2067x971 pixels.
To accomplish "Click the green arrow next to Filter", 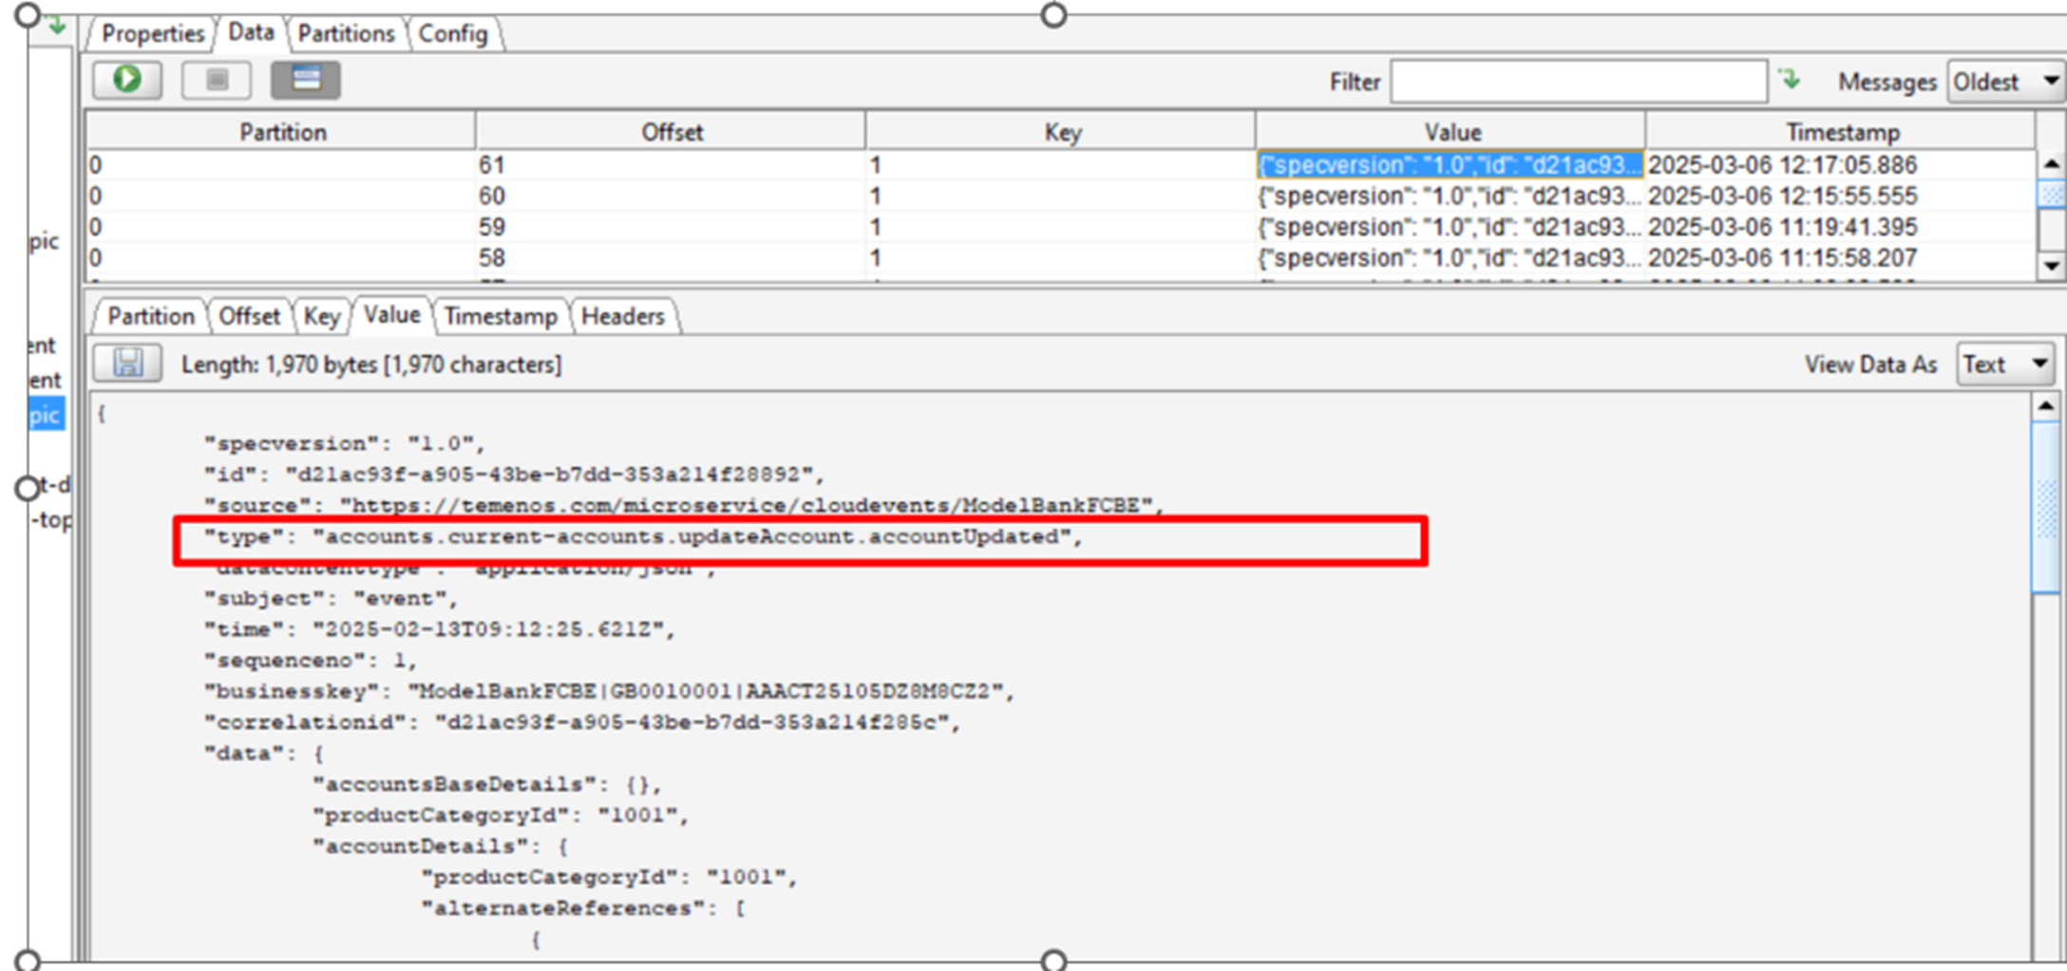I will click(1790, 81).
